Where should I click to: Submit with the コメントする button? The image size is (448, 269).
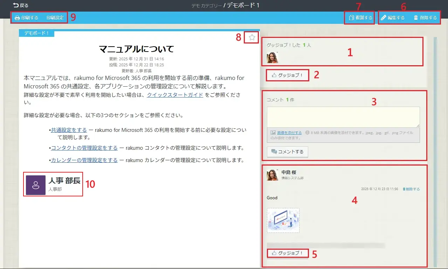pyautogui.click(x=288, y=152)
